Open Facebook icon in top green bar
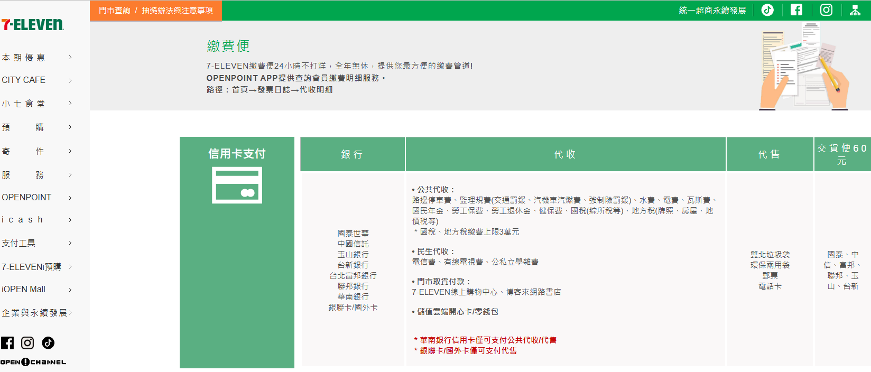 point(796,10)
